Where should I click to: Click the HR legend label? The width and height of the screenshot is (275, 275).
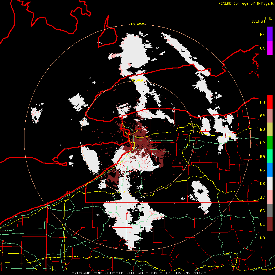click(262, 143)
